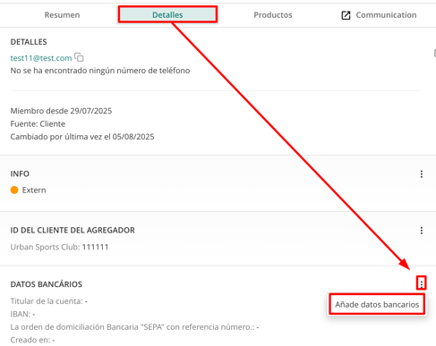
Task: Open the Productos tab
Action: (273, 15)
